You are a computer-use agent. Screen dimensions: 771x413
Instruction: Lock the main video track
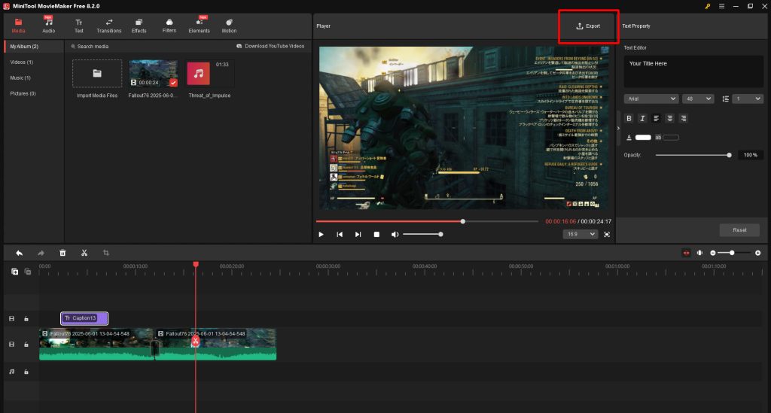(x=26, y=345)
